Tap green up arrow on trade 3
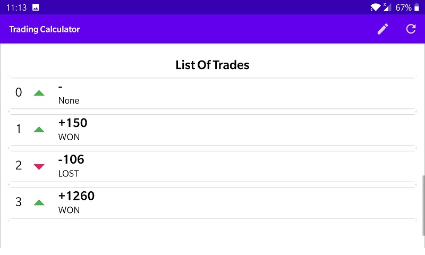 (39, 202)
